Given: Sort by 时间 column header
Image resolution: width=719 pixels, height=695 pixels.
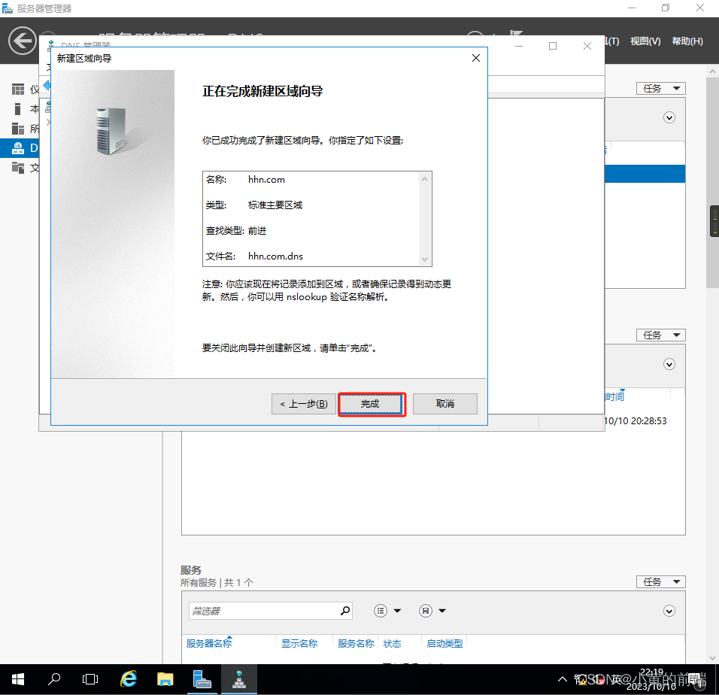Looking at the screenshot, I should (615, 396).
